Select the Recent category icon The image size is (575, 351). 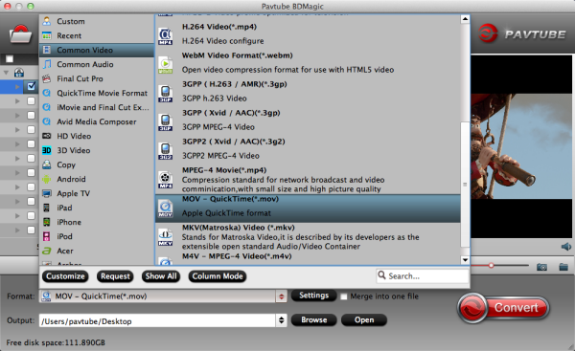point(47,35)
